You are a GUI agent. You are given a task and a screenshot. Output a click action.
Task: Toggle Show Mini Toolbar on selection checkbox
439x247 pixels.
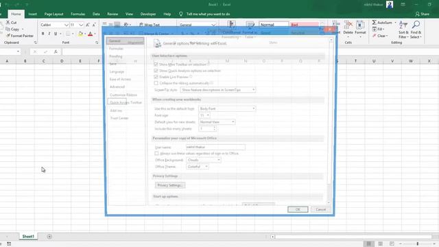[156, 64]
